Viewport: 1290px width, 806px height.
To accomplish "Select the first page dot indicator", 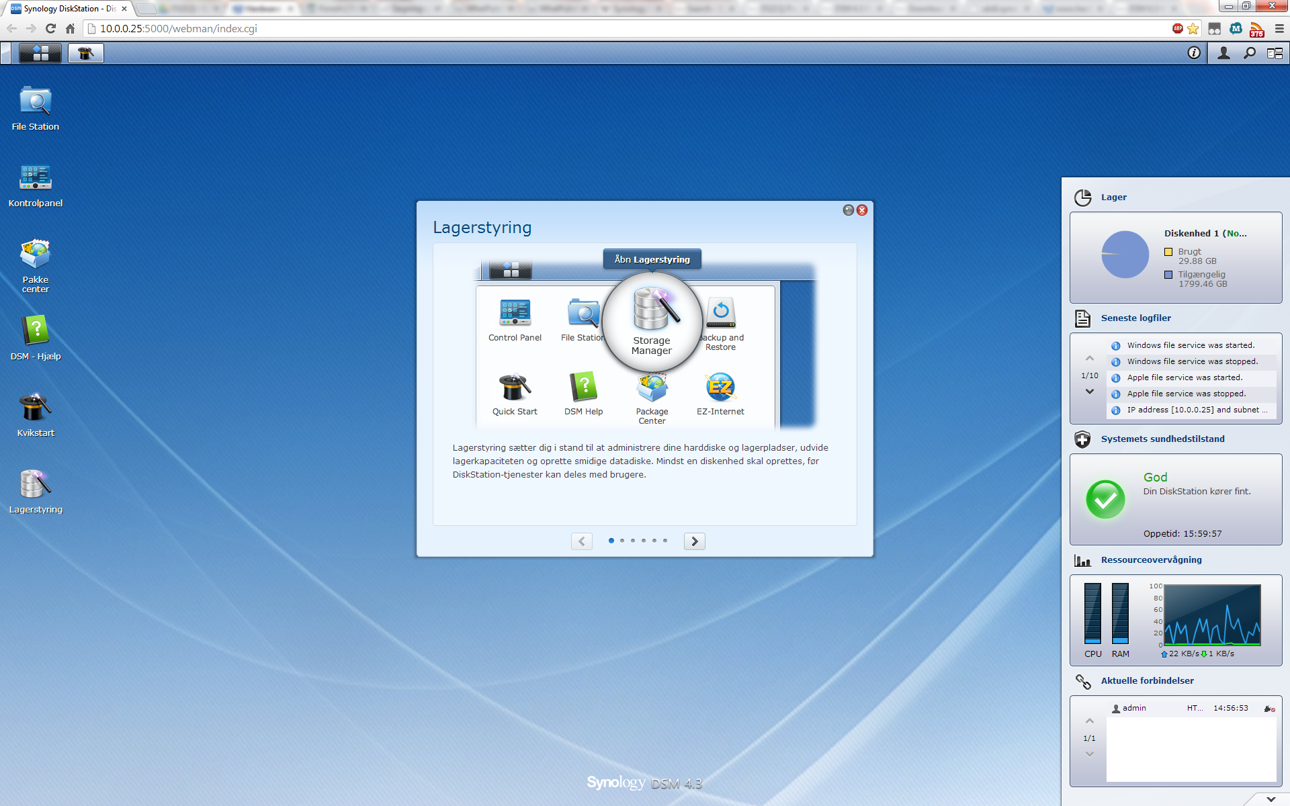I will (x=611, y=541).
